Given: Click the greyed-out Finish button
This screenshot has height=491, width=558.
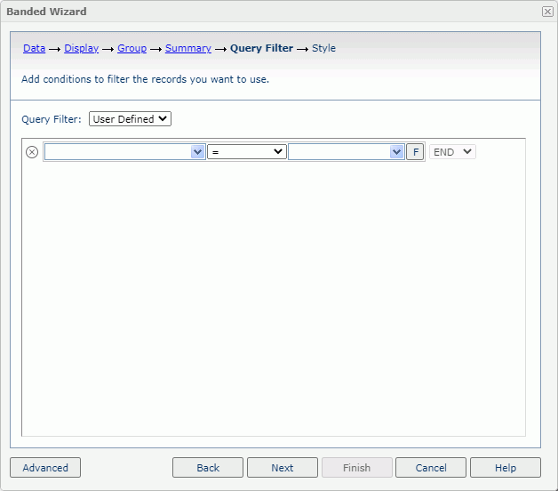Looking at the screenshot, I should pos(356,468).
